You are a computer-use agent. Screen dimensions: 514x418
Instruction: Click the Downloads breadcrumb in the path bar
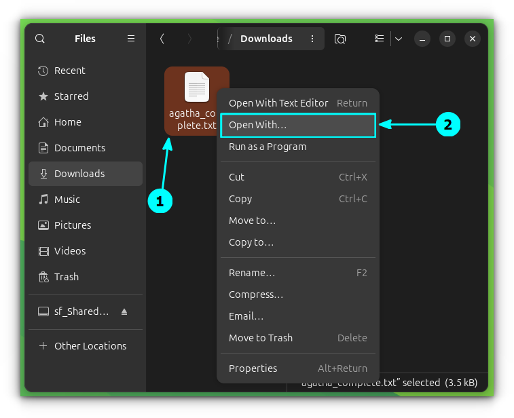point(266,39)
